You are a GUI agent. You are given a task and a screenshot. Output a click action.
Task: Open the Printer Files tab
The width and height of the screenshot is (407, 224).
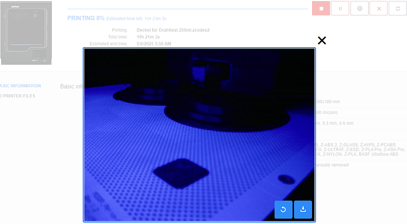[x=18, y=96]
